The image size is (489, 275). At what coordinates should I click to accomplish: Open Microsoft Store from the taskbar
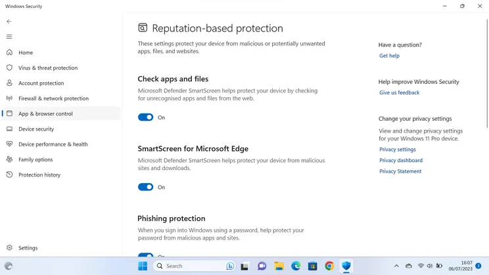[312, 266]
